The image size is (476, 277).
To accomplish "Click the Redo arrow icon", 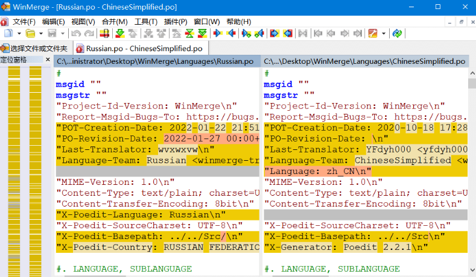I will tap(89, 33).
